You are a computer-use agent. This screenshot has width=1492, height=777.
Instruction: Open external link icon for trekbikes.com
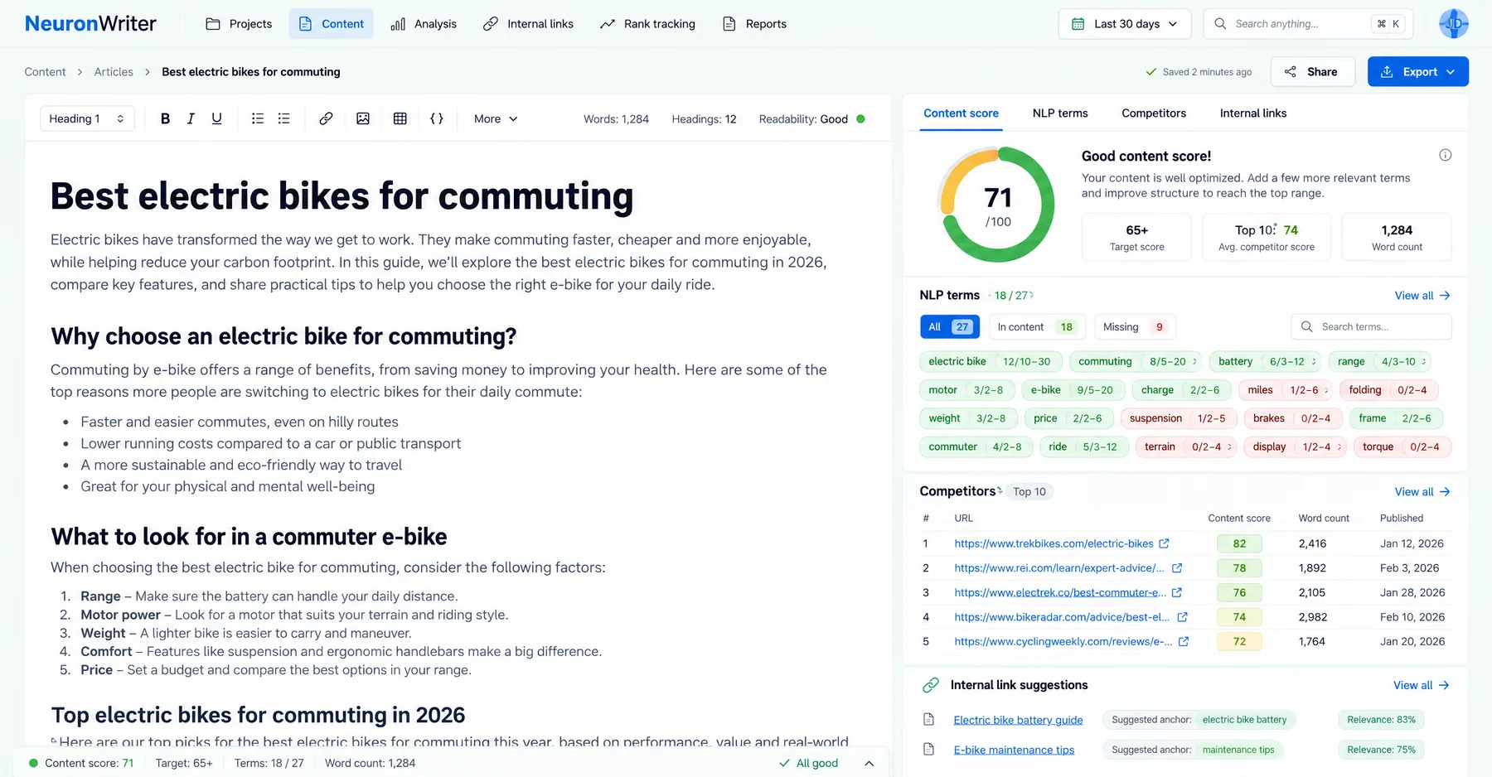click(x=1164, y=543)
